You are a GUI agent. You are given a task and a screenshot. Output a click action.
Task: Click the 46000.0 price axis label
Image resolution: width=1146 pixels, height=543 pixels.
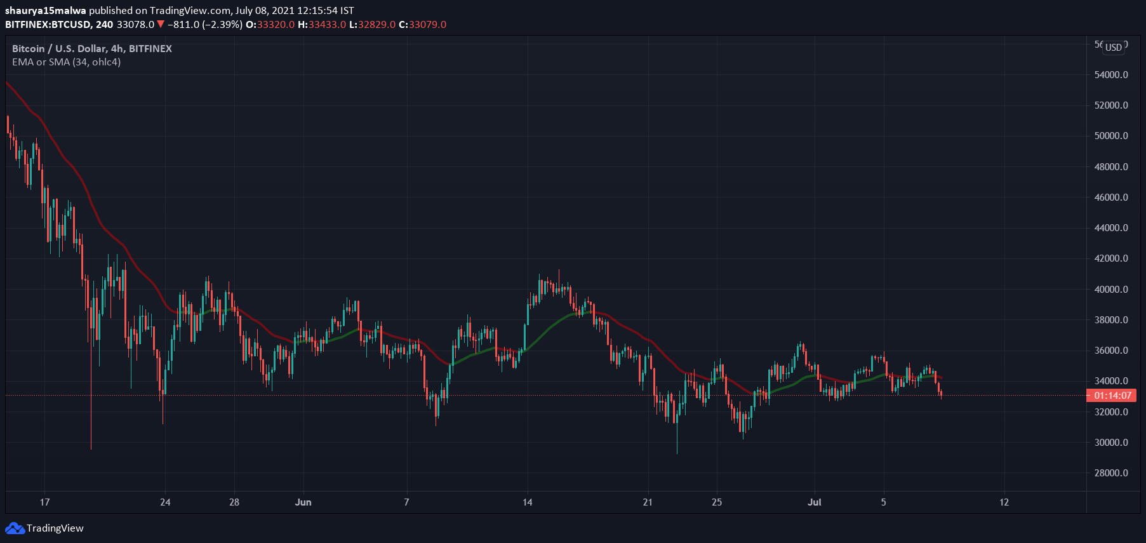tap(1111, 198)
